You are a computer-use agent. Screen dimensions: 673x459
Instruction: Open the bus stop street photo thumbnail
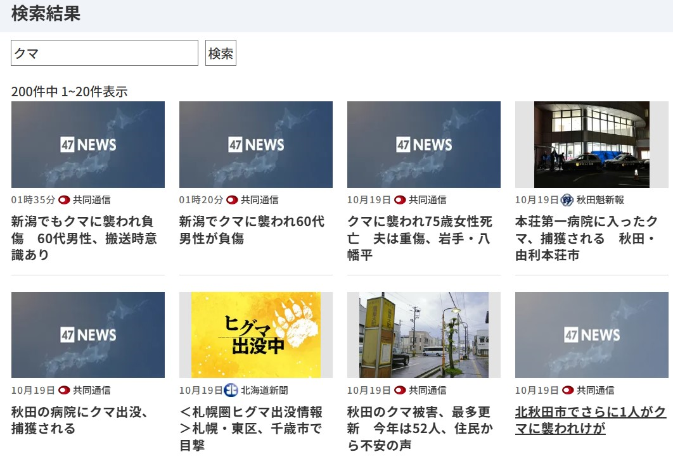[423, 335]
